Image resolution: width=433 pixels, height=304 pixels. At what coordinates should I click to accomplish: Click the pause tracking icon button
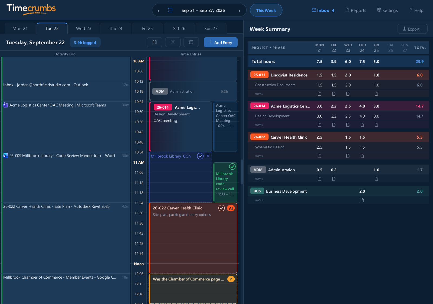click(x=155, y=42)
